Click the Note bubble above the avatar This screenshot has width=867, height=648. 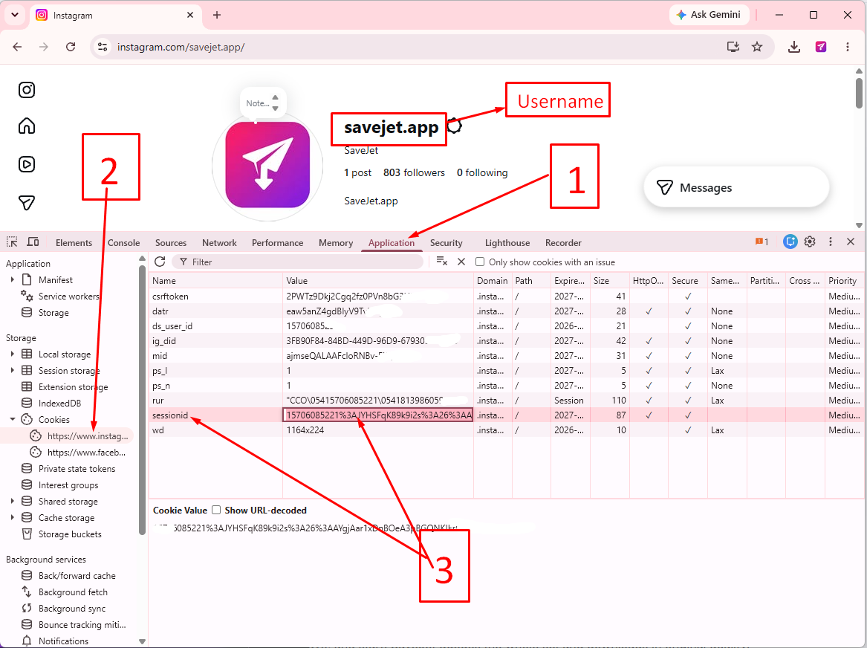click(263, 103)
